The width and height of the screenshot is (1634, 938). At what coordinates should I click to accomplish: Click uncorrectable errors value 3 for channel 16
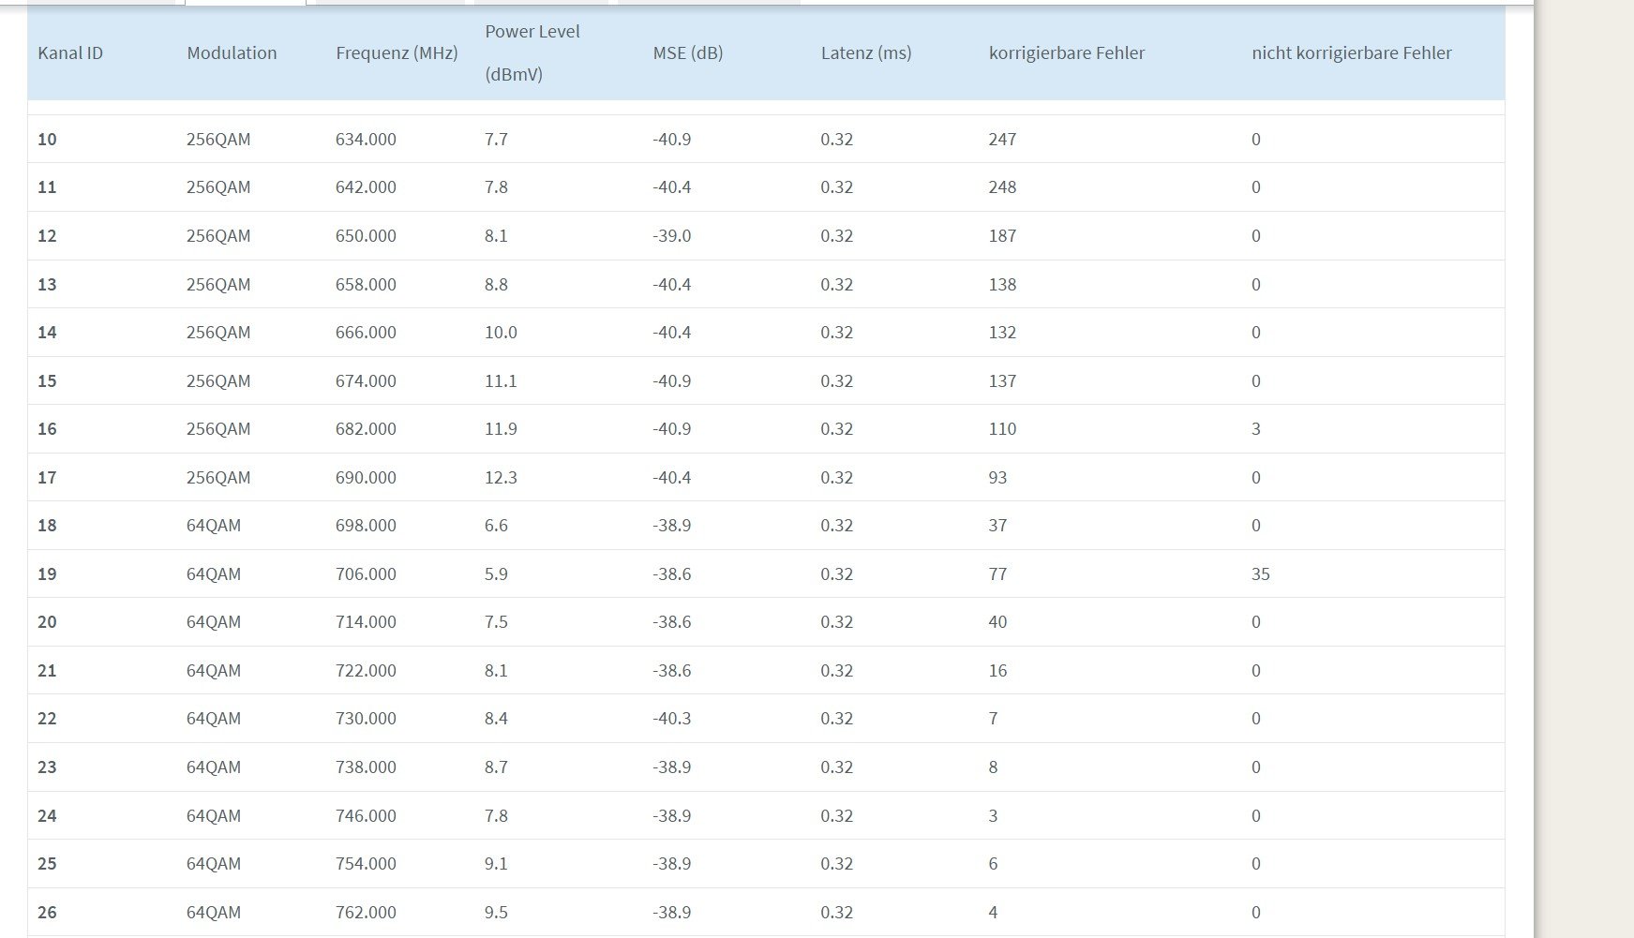point(1256,429)
